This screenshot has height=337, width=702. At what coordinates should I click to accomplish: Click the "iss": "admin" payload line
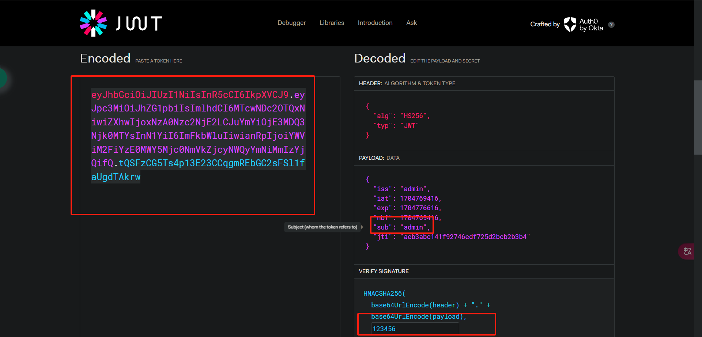click(x=401, y=189)
